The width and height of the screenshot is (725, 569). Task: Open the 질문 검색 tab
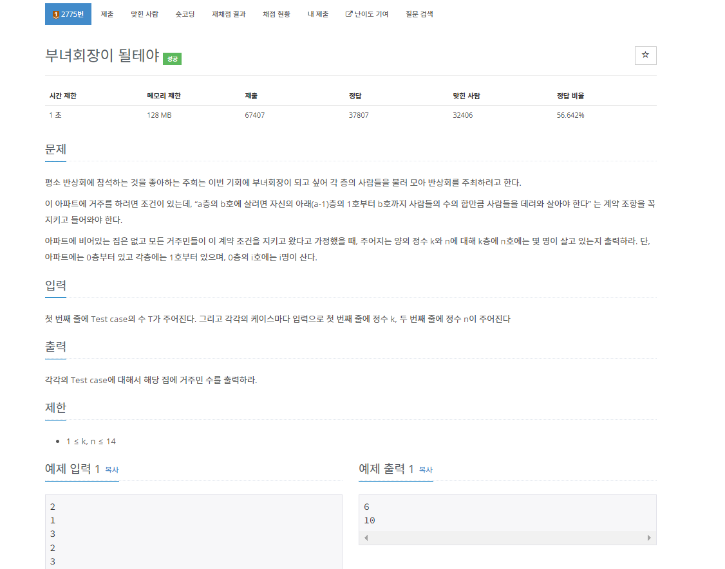pyautogui.click(x=419, y=14)
